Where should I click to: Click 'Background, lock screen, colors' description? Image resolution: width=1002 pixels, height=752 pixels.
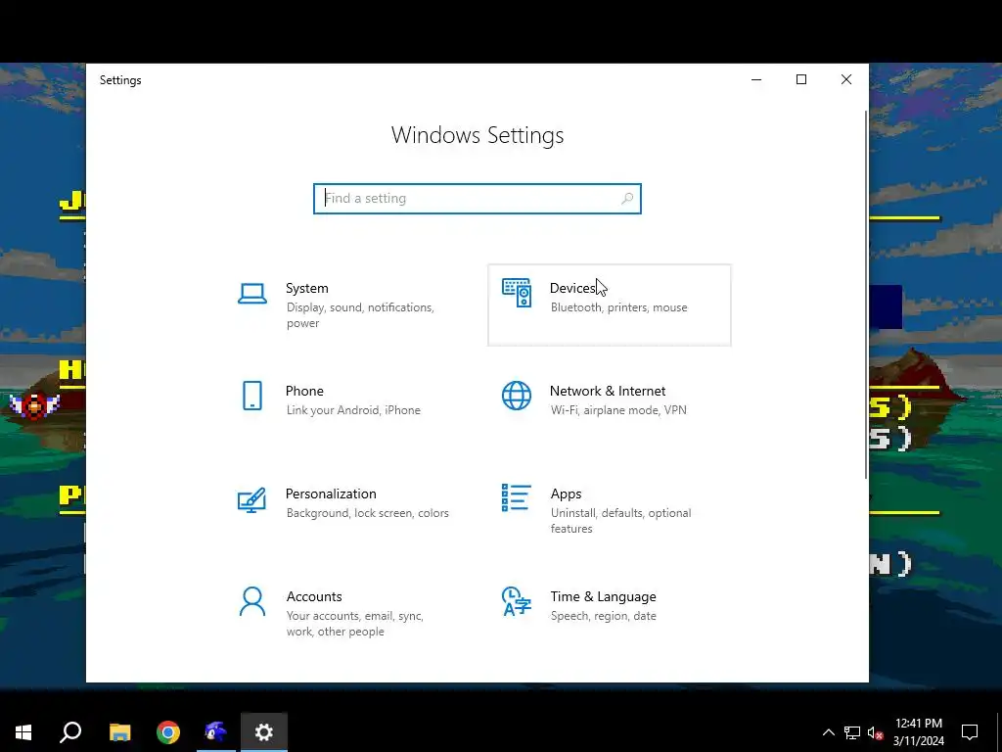click(x=368, y=513)
